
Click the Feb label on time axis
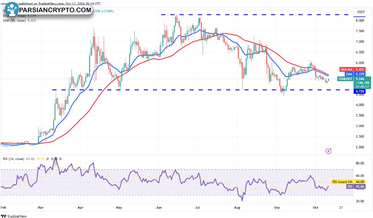[3, 207]
